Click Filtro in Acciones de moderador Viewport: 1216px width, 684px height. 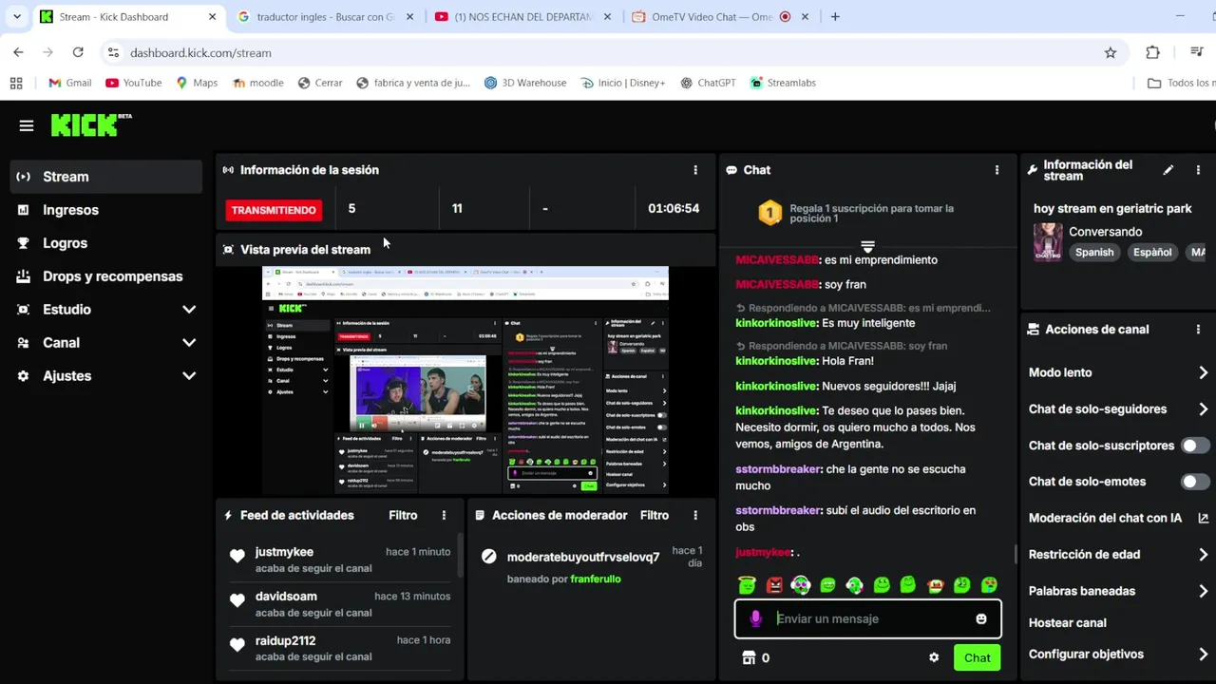tap(655, 515)
